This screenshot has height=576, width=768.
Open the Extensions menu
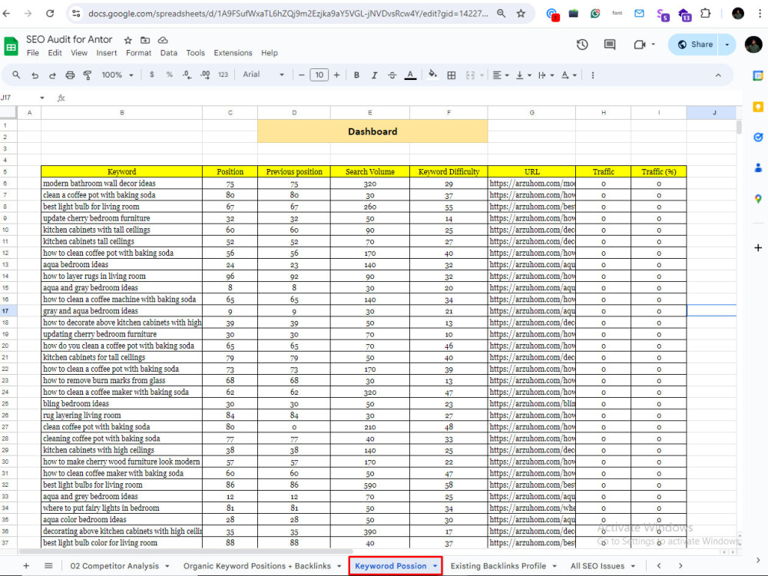pyautogui.click(x=233, y=53)
